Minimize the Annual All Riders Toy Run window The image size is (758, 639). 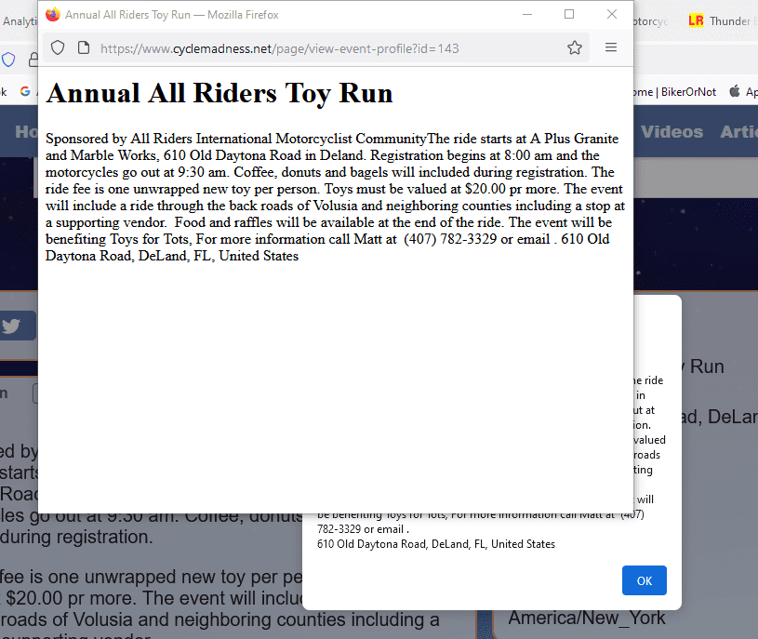(527, 15)
